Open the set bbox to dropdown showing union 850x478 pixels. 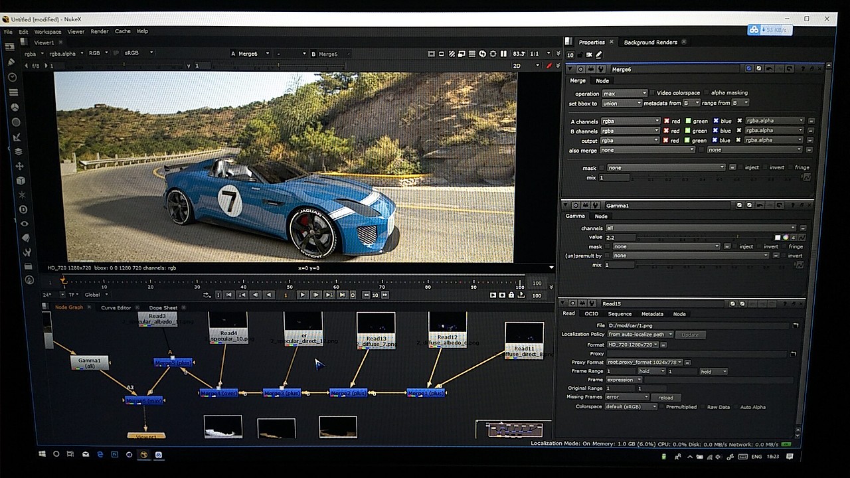[x=622, y=104]
